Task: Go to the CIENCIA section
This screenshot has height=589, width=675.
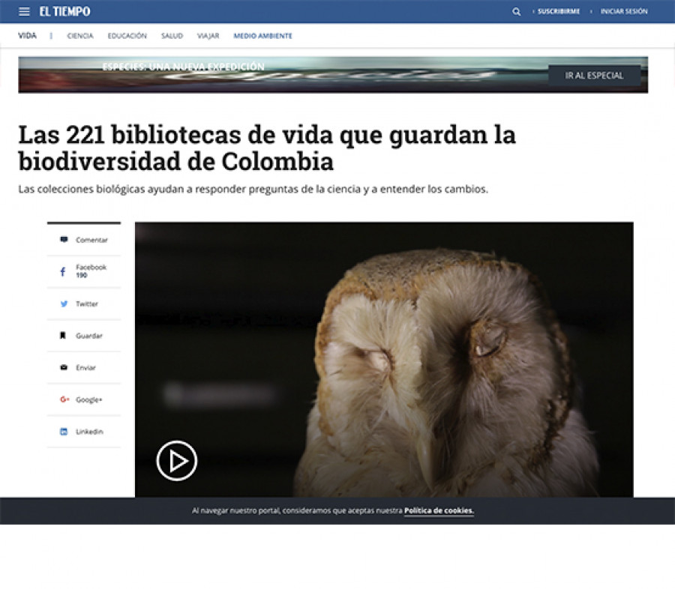Action: [x=80, y=36]
